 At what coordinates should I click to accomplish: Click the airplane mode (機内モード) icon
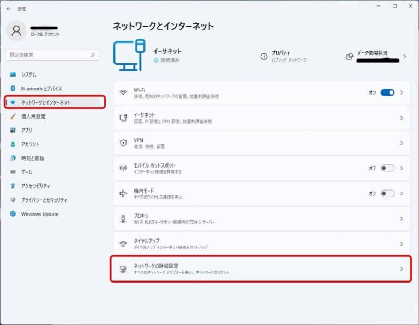pos(123,193)
